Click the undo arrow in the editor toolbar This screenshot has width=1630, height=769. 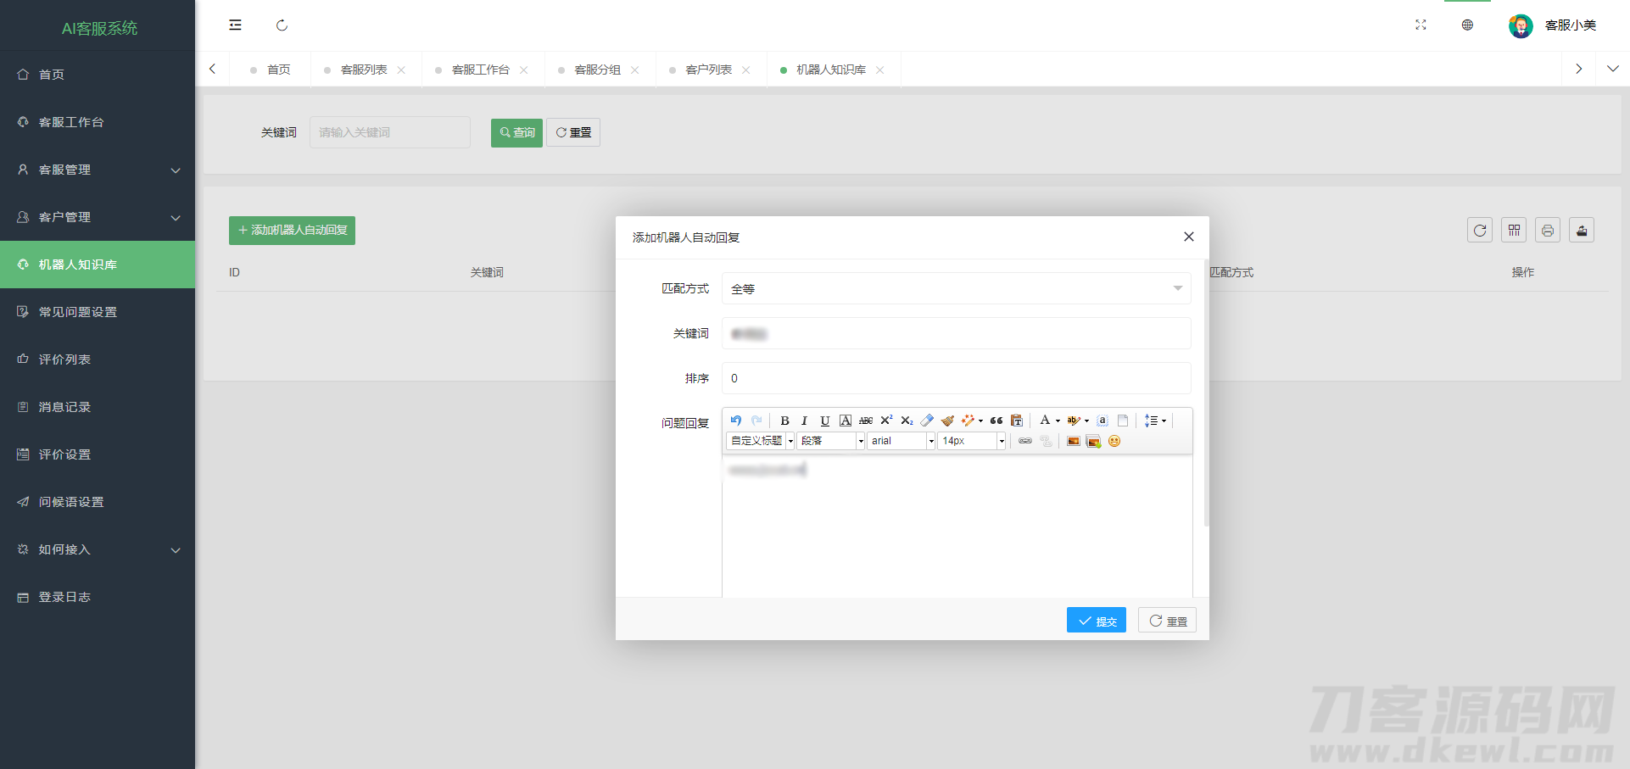click(x=736, y=421)
